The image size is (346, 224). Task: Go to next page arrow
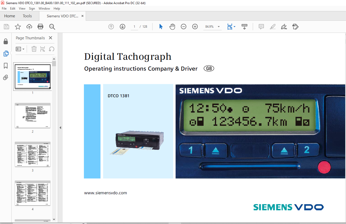(x=122, y=27)
